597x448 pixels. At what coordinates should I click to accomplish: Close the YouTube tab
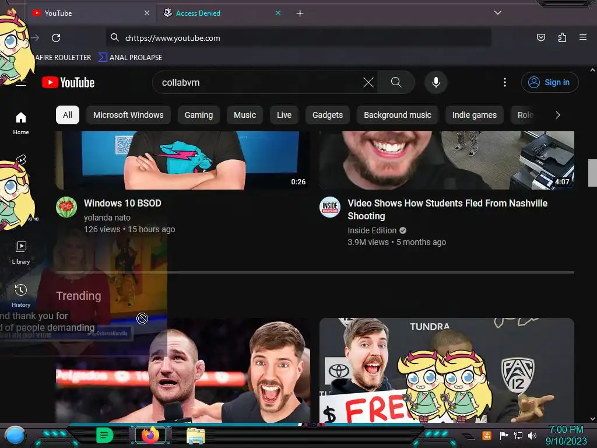point(147,13)
